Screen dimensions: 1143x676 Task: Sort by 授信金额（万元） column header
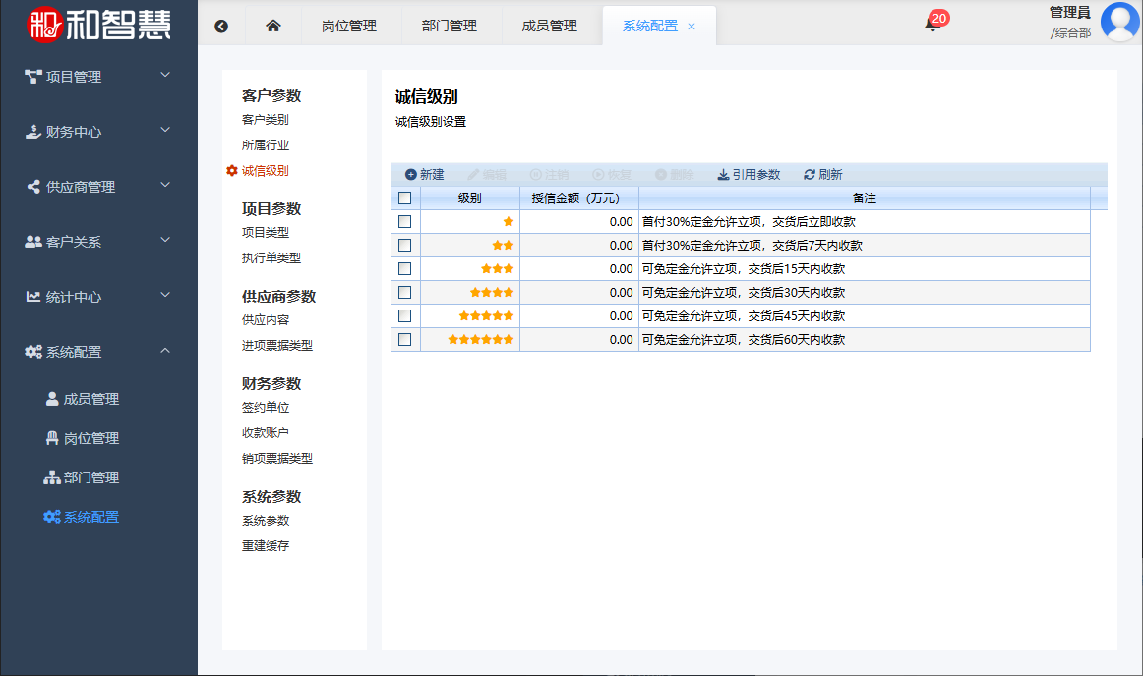(578, 198)
